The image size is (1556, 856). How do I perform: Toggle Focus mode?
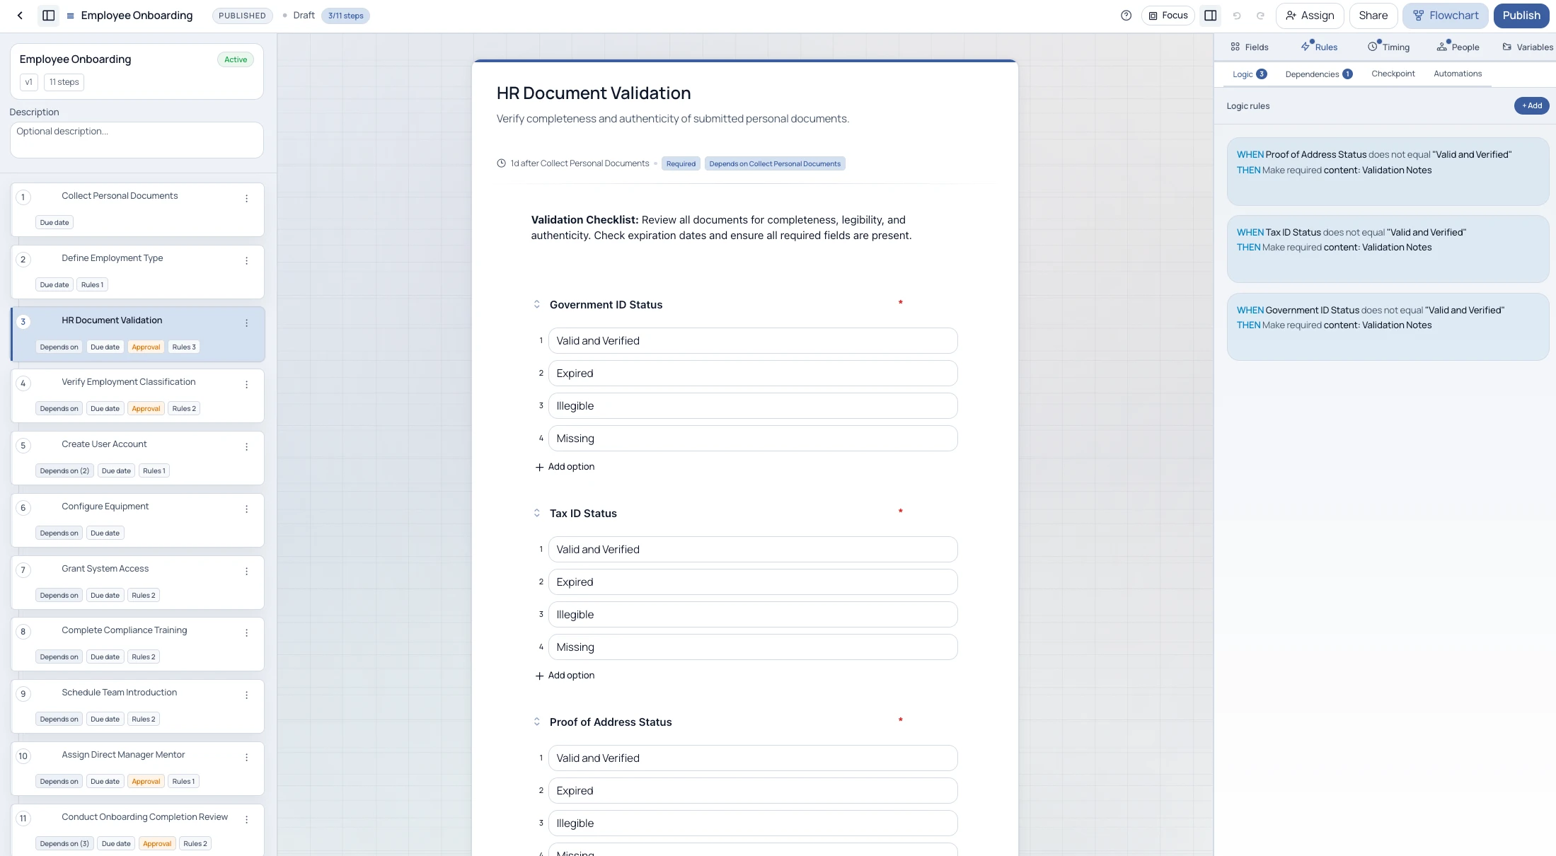point(1168,16)
